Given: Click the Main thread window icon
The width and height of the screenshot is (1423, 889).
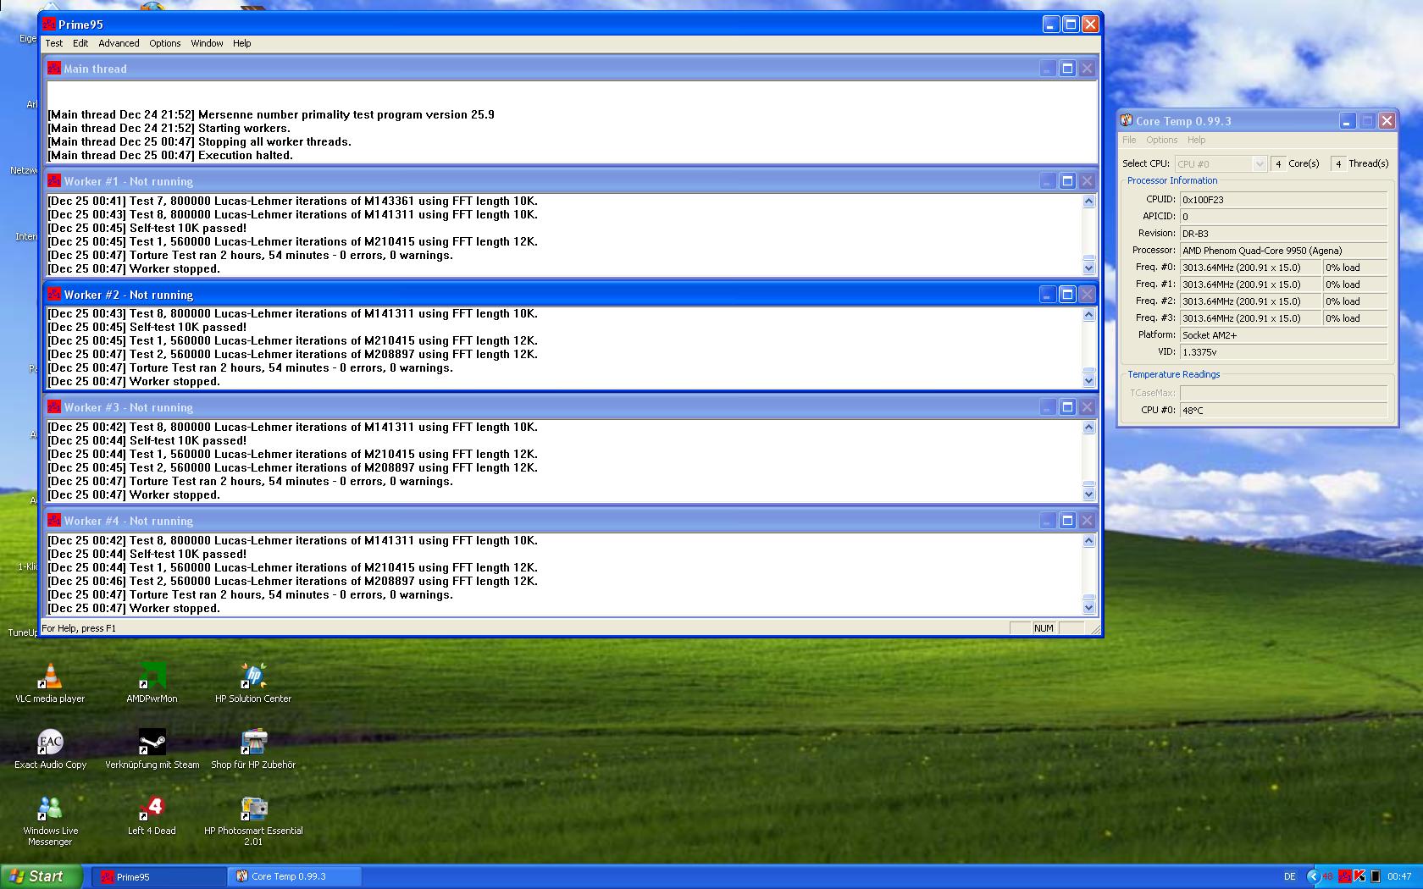Looking at the screenshot, I should [x=54, y=69].
